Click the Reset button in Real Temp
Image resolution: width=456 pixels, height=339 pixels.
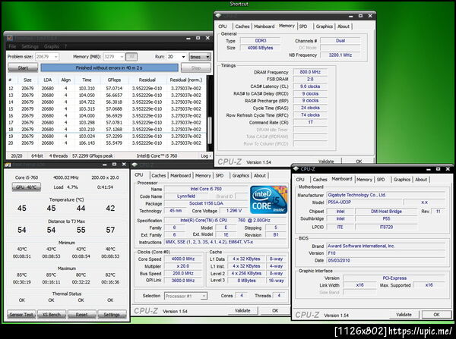point(82,314)
